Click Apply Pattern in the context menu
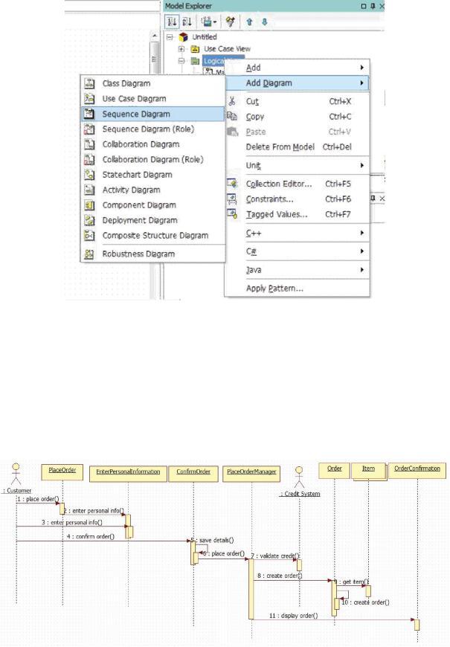This screenshot has width=450, height=647. pyautogui.click(x=298, y=289)
